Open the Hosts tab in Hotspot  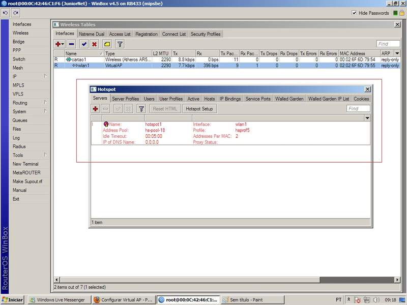(210, 99)
